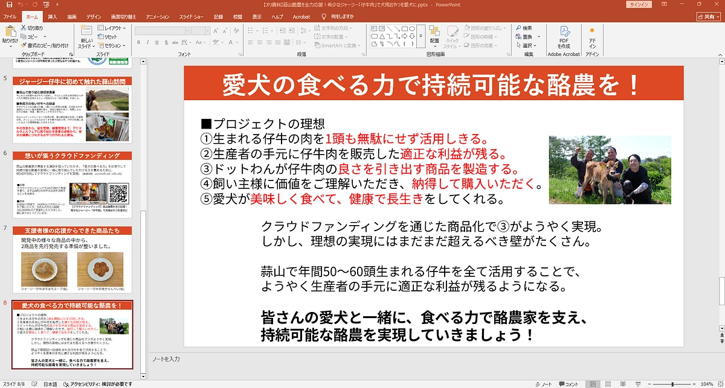This screenshot has width=725, height=388.
Task: Toggle italic formatting
Action: pos(149,43)
